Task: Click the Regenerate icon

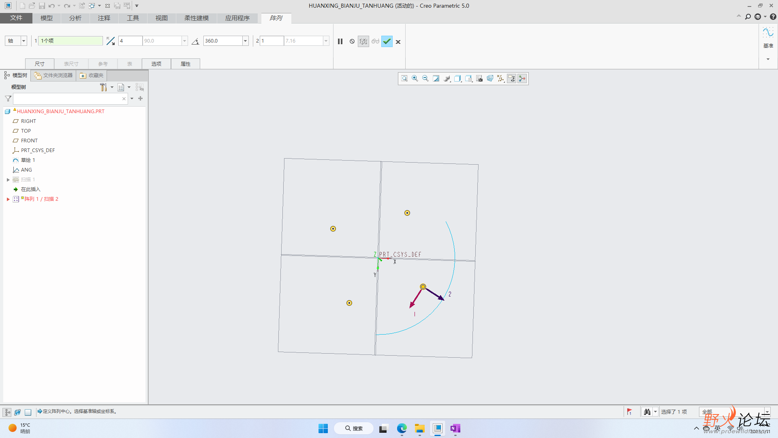Action: coord(82,6)
